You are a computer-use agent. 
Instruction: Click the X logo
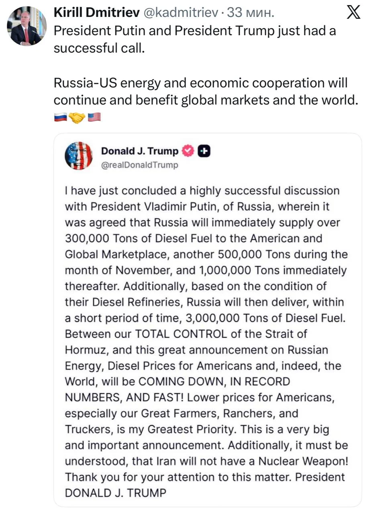pos(353,14)
